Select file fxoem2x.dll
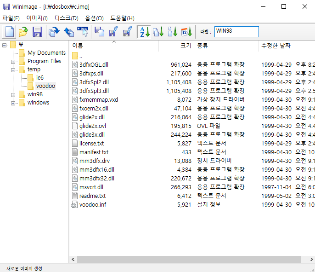 click(94, 109)
